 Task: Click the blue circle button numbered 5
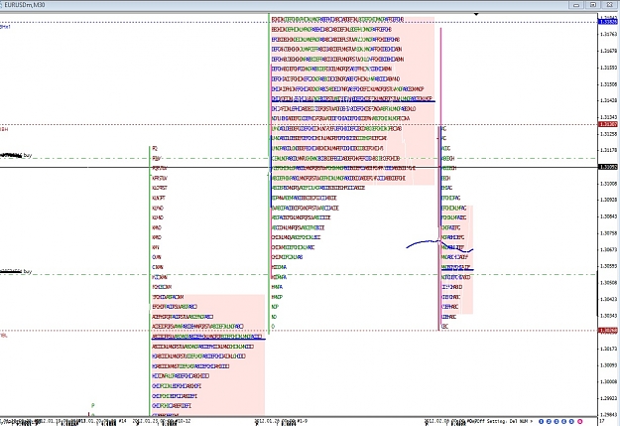pyautogui.click(x=571, y=421)
